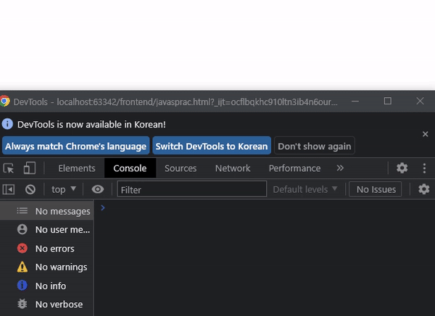Click the Chrome logo in DevTools title bar
Screen dimensions: 435x316
click(x=5, y=101)
